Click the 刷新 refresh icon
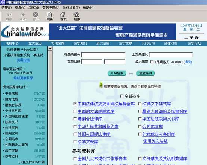 [x=49, y=15]
